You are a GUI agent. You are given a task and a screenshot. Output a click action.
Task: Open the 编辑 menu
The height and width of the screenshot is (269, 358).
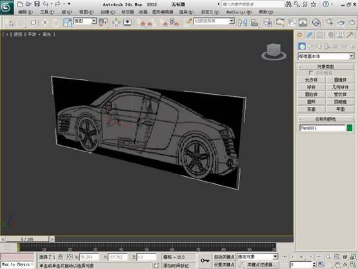(x=25, y=12)
